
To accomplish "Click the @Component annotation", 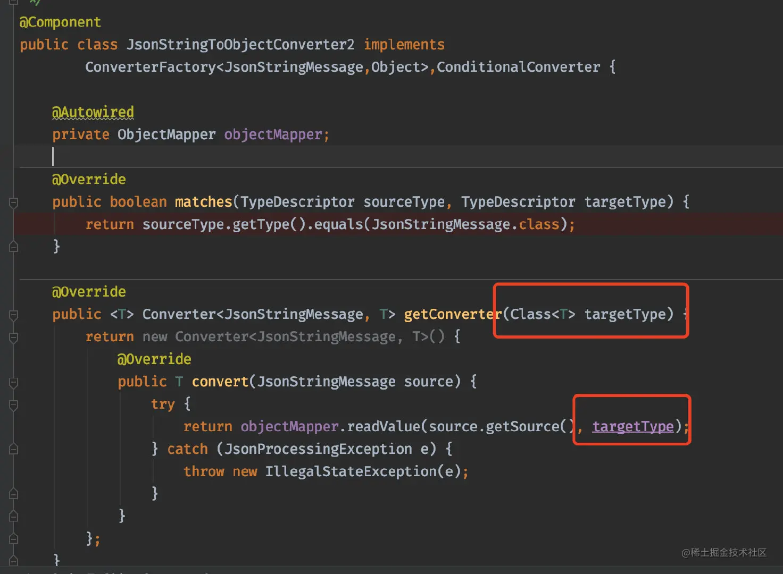I will [60, 22].
